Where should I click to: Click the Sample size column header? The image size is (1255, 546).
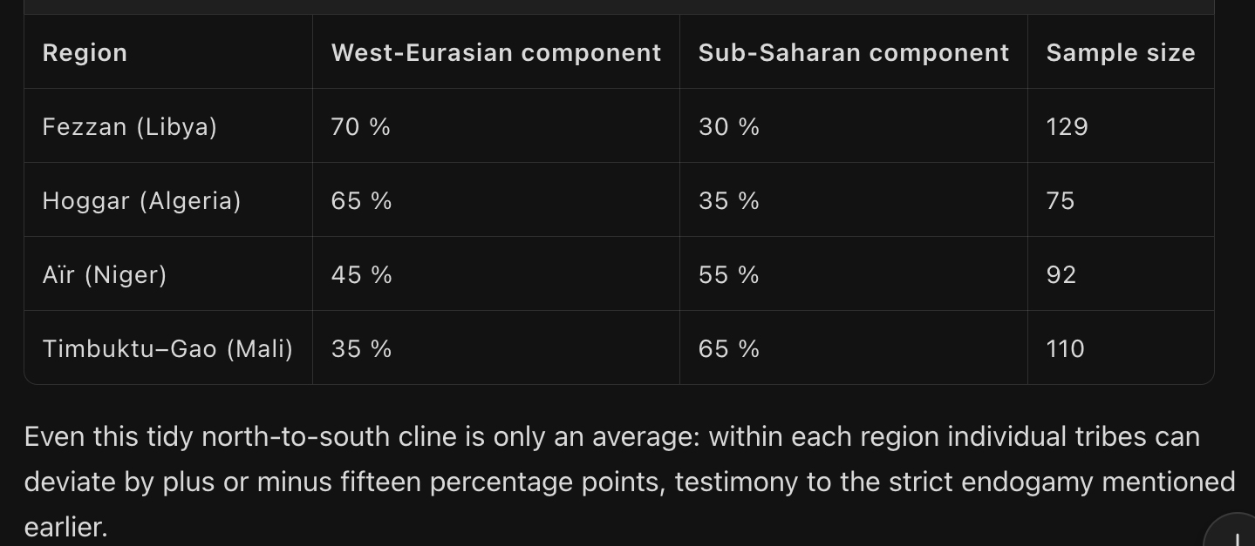pyautogui.click(x=1120, y=53)
